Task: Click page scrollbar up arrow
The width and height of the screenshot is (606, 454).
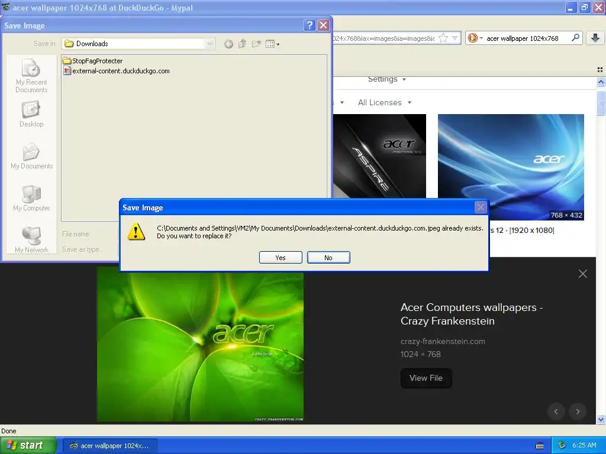Action: click(601, 82)
